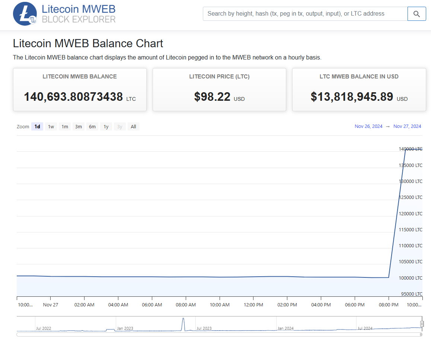Image resolution: width=431 pixels, height=341 pixels.
Task: Select the 1w zoom range
Action: [x=51, y=126]
